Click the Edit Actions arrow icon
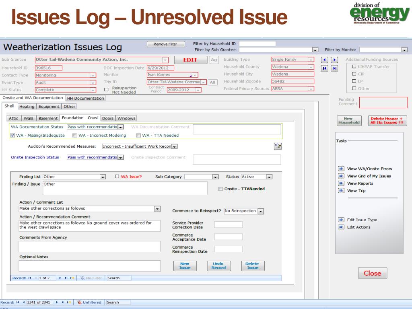 pyautogui.click(x=340, y=227)
